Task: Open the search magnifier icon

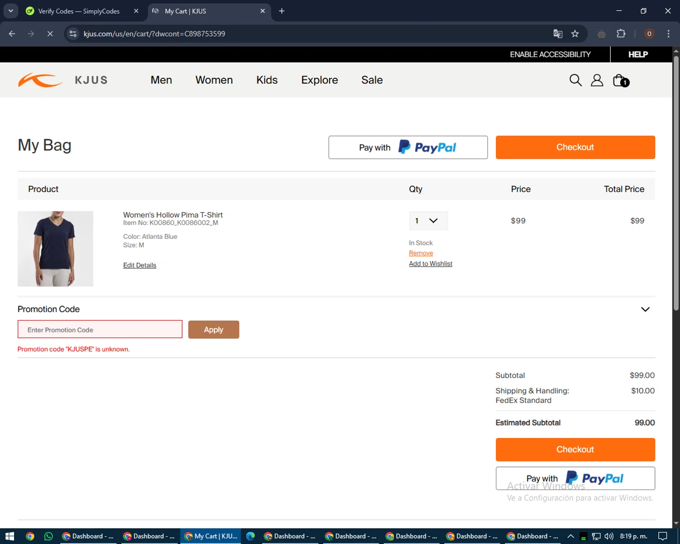Action: 575,80
